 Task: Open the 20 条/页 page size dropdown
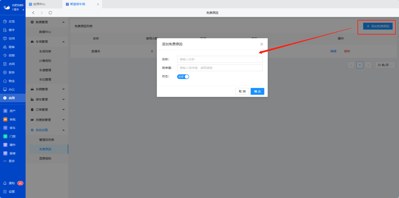tap(385, 65)
